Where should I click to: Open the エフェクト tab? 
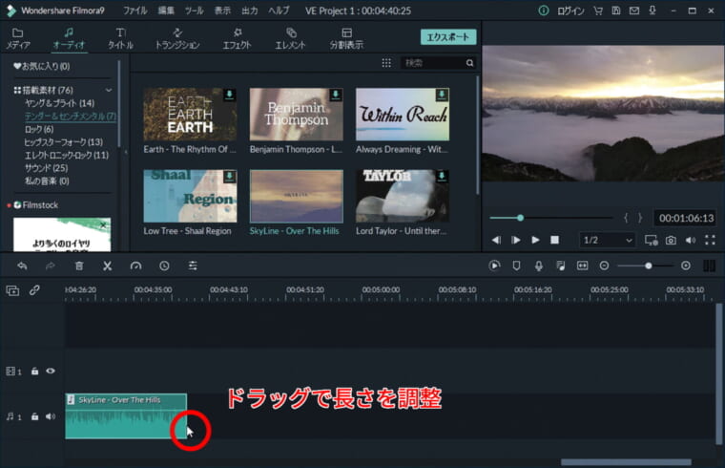(x=238, y=38)
